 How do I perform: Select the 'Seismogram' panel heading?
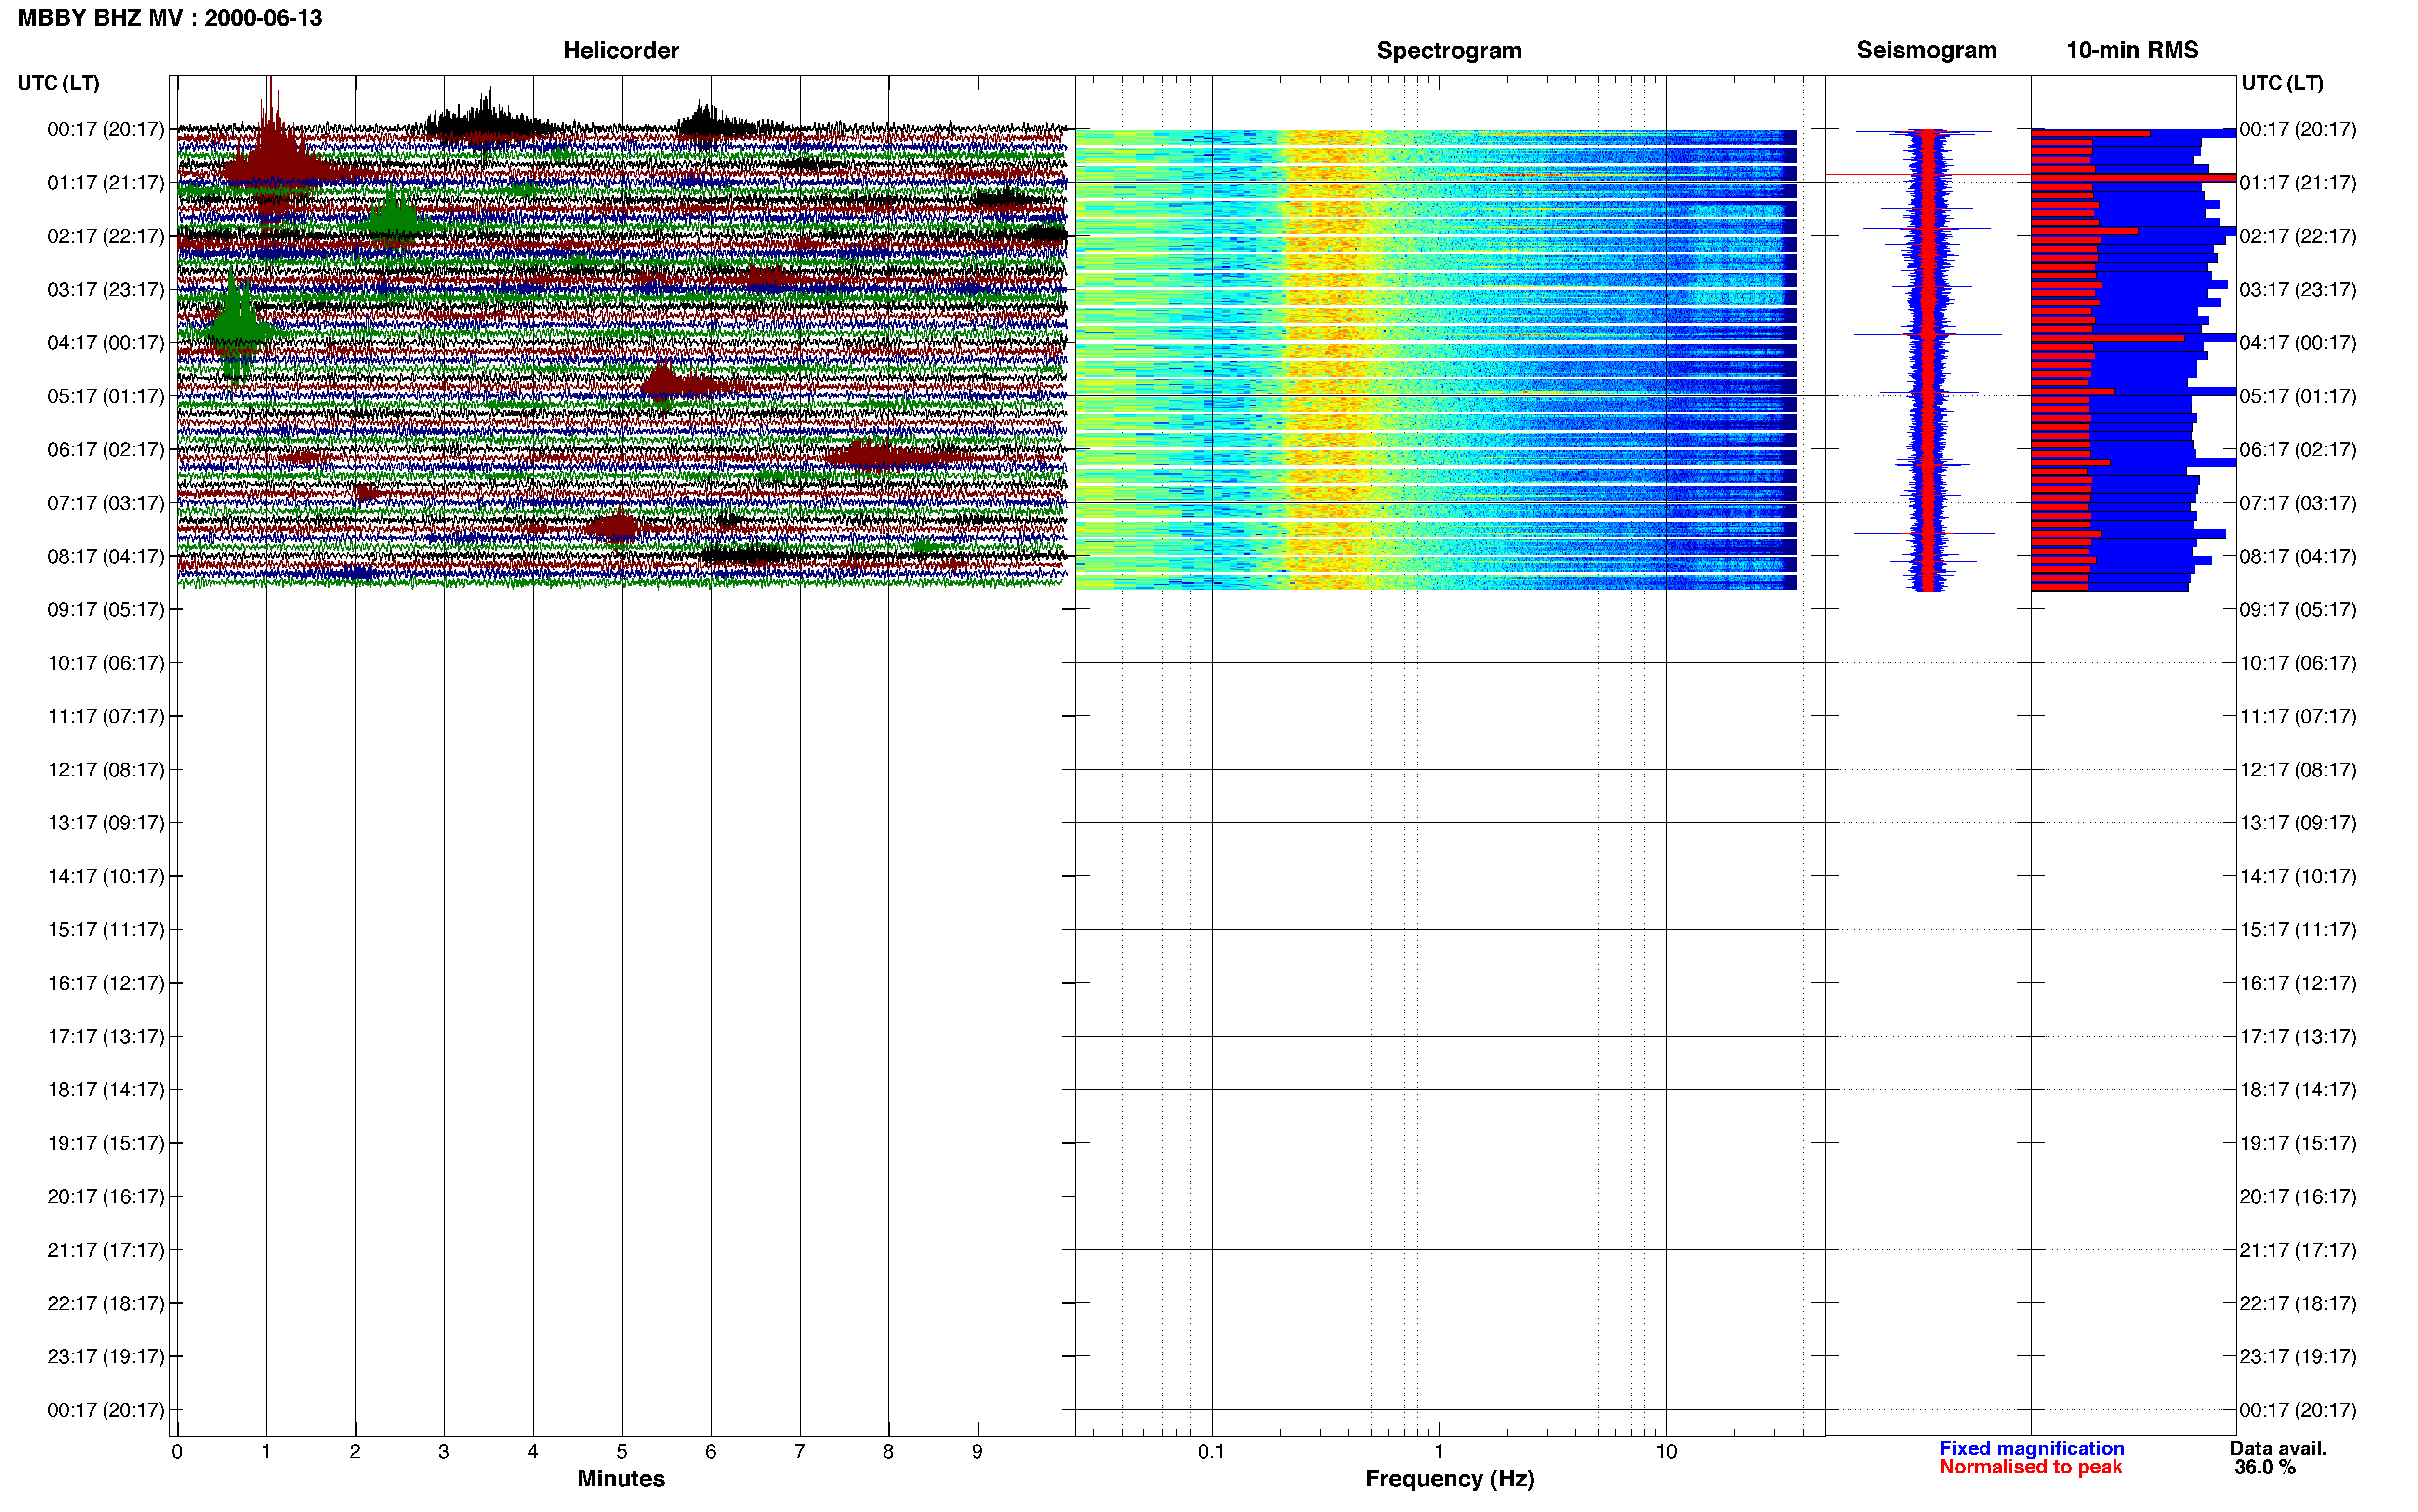tap(1926, 50)
